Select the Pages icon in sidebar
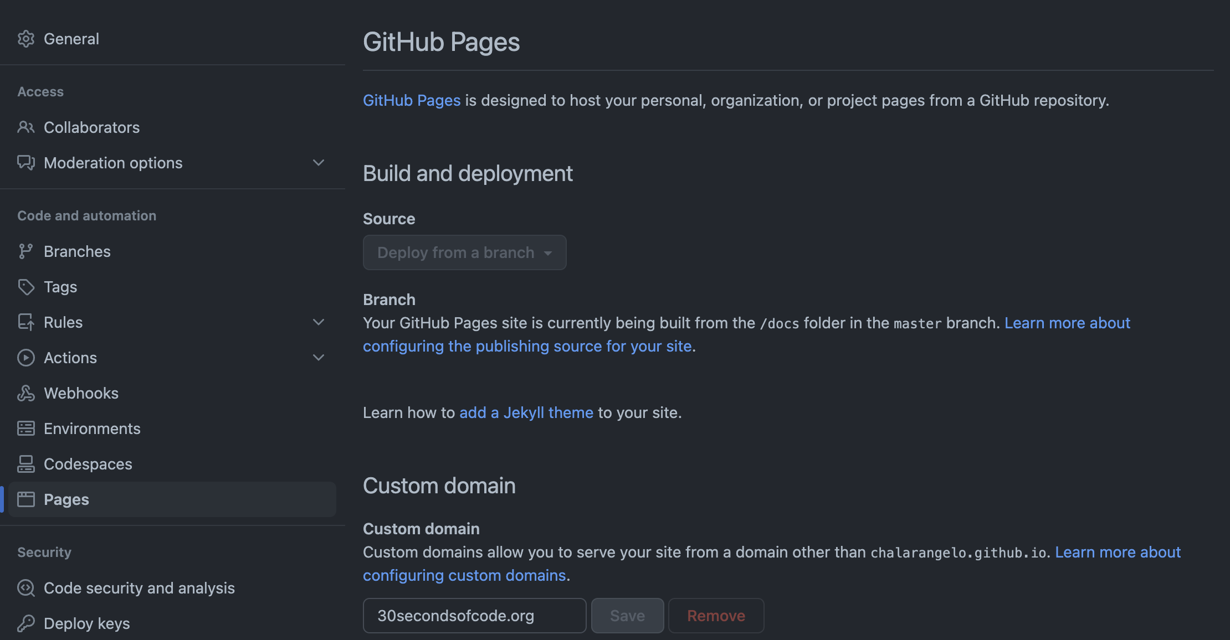Screen dimensions: 1230x640 (x=25, y=499)
